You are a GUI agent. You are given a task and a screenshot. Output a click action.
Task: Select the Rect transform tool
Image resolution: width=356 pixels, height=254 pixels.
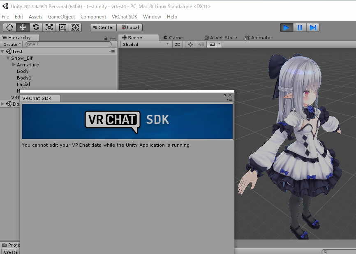62,27
